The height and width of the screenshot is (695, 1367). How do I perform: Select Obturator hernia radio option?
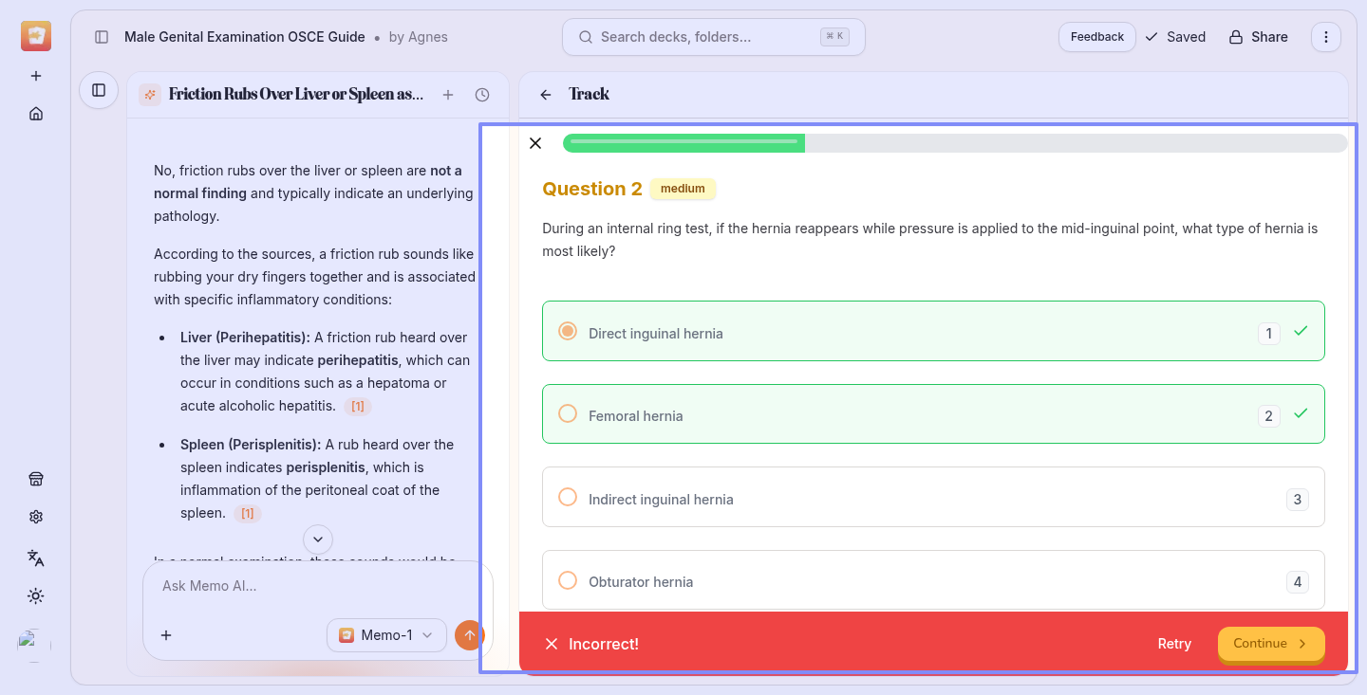tap(568, 580)
